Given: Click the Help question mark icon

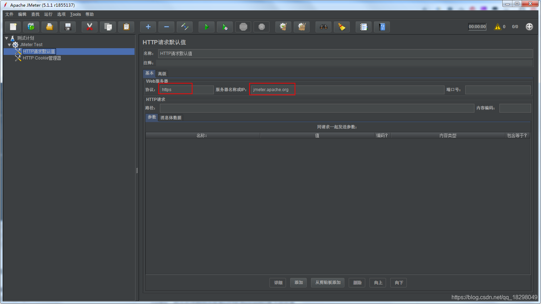Looking at the screenshot, I should pos(382,27).
